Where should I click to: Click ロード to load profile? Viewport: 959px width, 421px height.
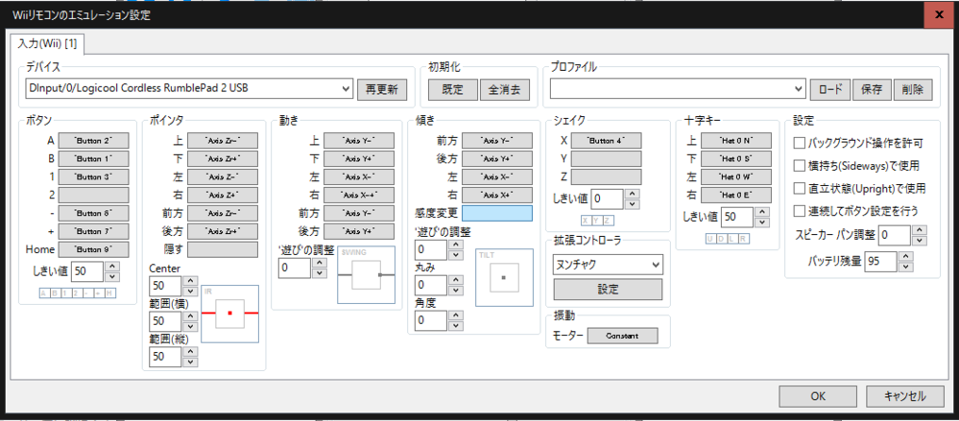coord(828,89)
